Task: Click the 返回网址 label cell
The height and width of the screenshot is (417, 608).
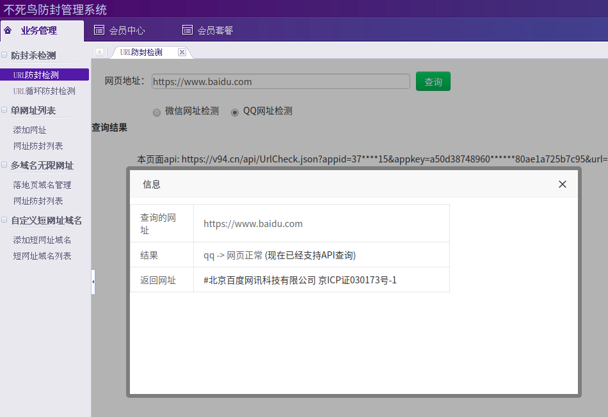Action: tap(162, 279)
